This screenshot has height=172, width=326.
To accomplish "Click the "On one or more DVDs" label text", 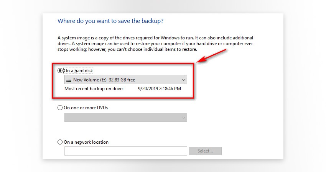I will [x=86, y=108].
